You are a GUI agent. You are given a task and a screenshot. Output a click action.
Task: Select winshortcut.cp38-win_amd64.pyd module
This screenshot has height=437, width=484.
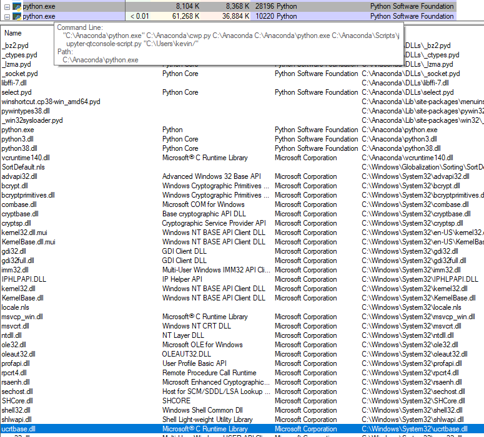point(51,102)
